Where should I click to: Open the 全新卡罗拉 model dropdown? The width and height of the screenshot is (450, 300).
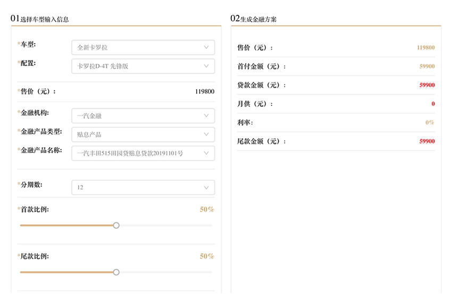138,47
